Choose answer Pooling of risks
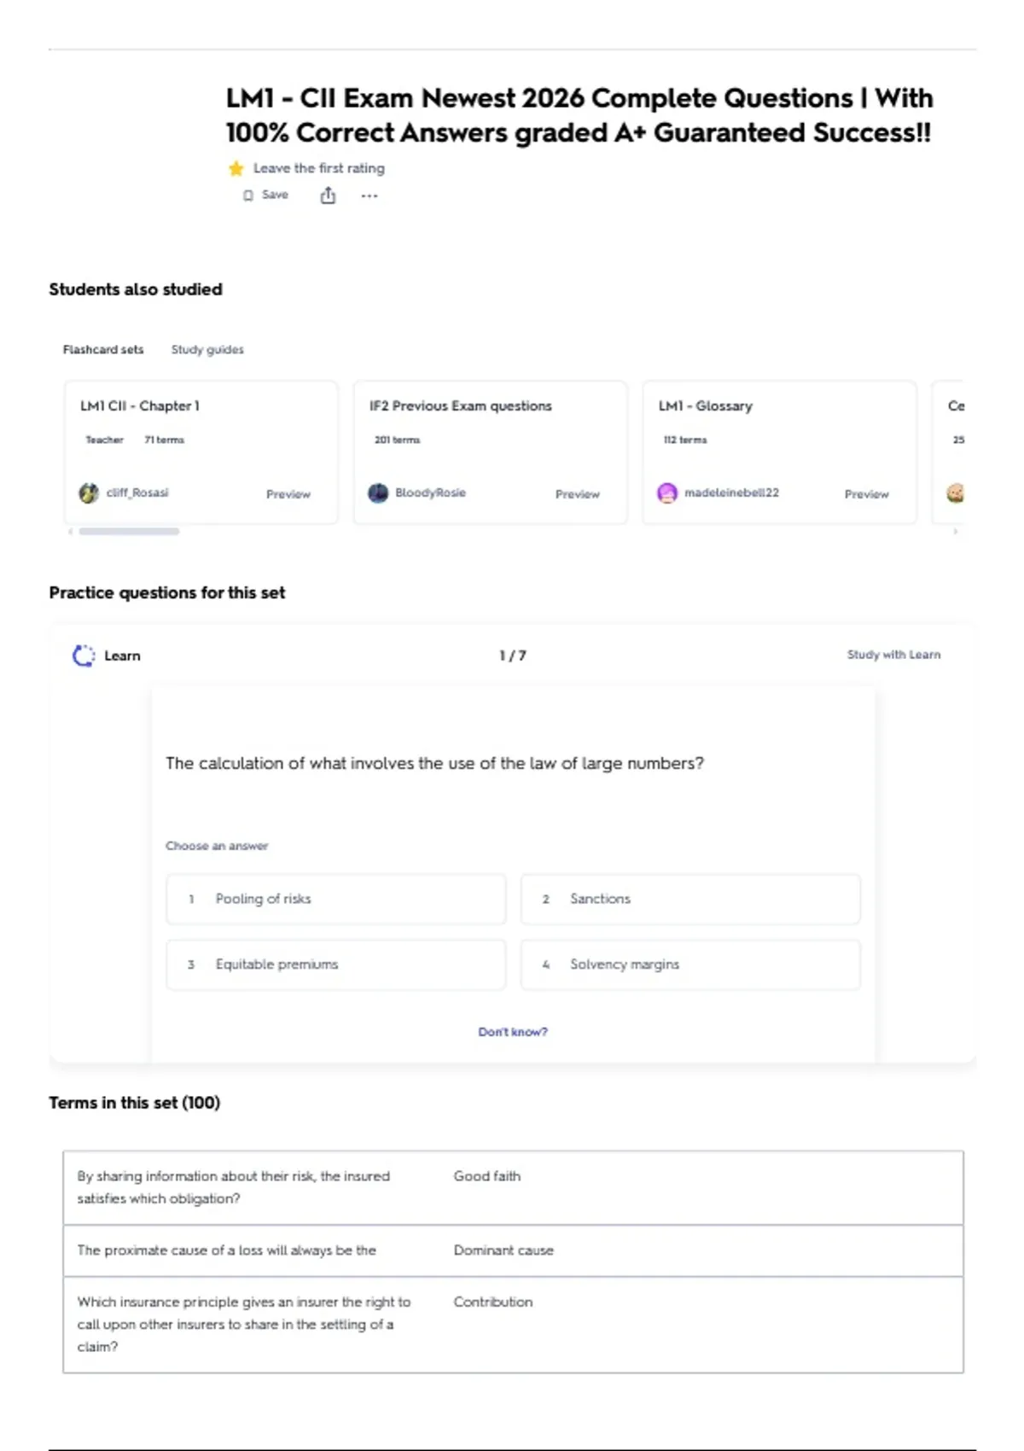Image resolution: width=1024 pixels, height=1451 pixels. coord(336,899)
